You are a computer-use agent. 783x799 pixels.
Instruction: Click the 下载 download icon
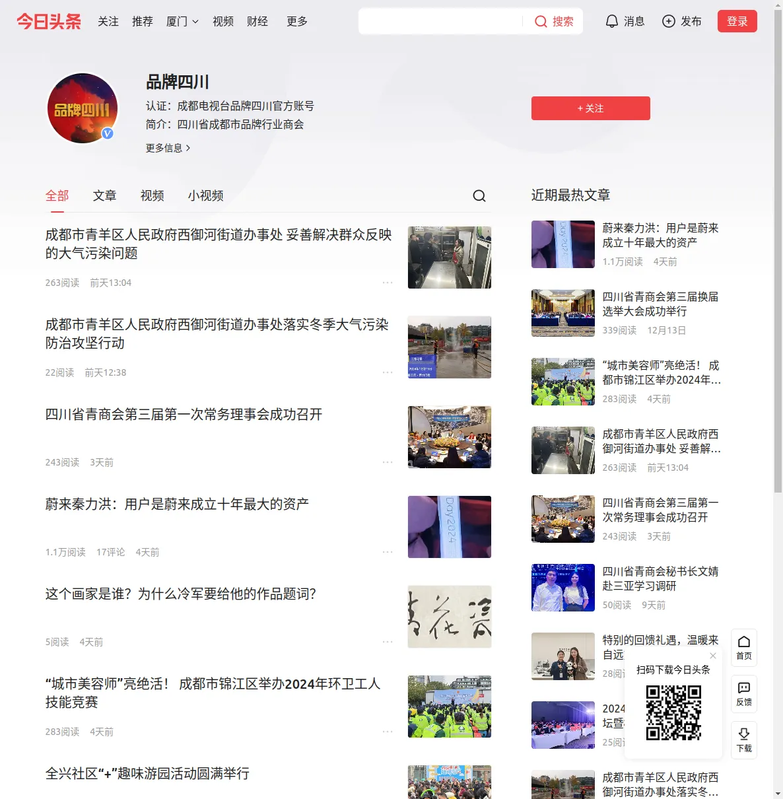coord(744,740)
